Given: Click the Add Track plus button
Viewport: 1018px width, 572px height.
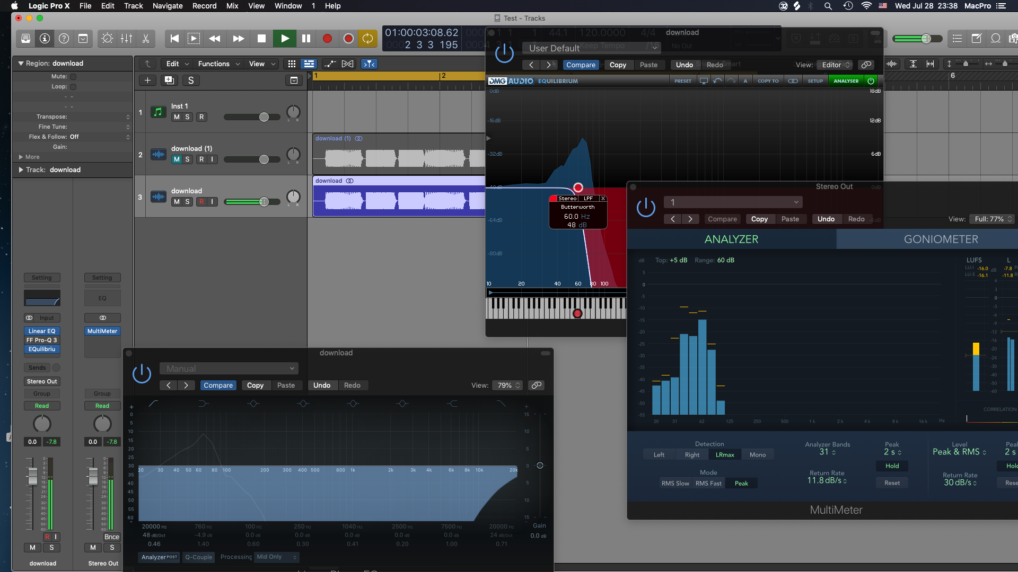Looking at the screenshot, I should pos(147,81).
